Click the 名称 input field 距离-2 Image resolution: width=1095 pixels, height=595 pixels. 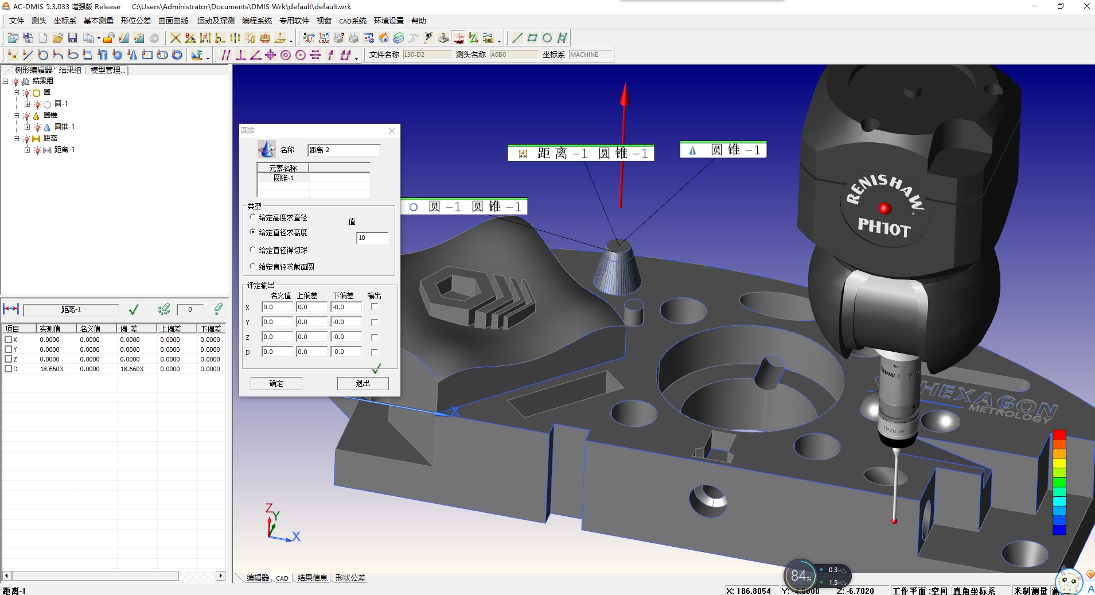click(344, 150)
